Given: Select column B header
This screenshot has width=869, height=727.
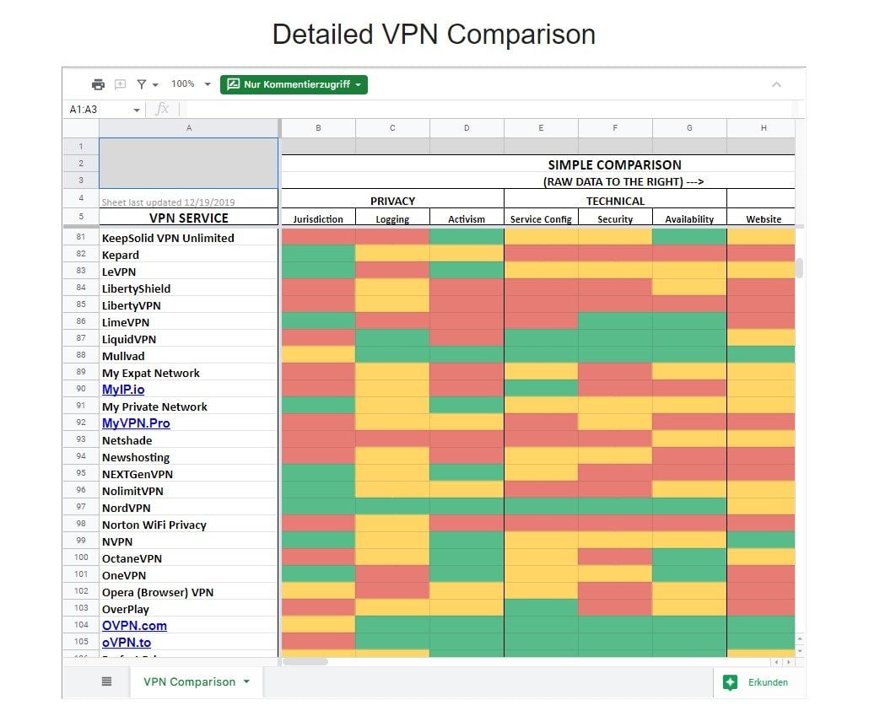Looking at the screenshot, I should [318, 128].
